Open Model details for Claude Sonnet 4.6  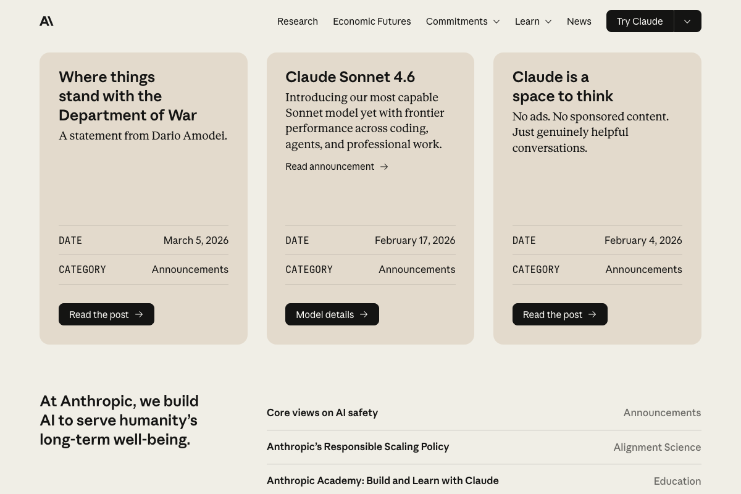tap(332, 314)
